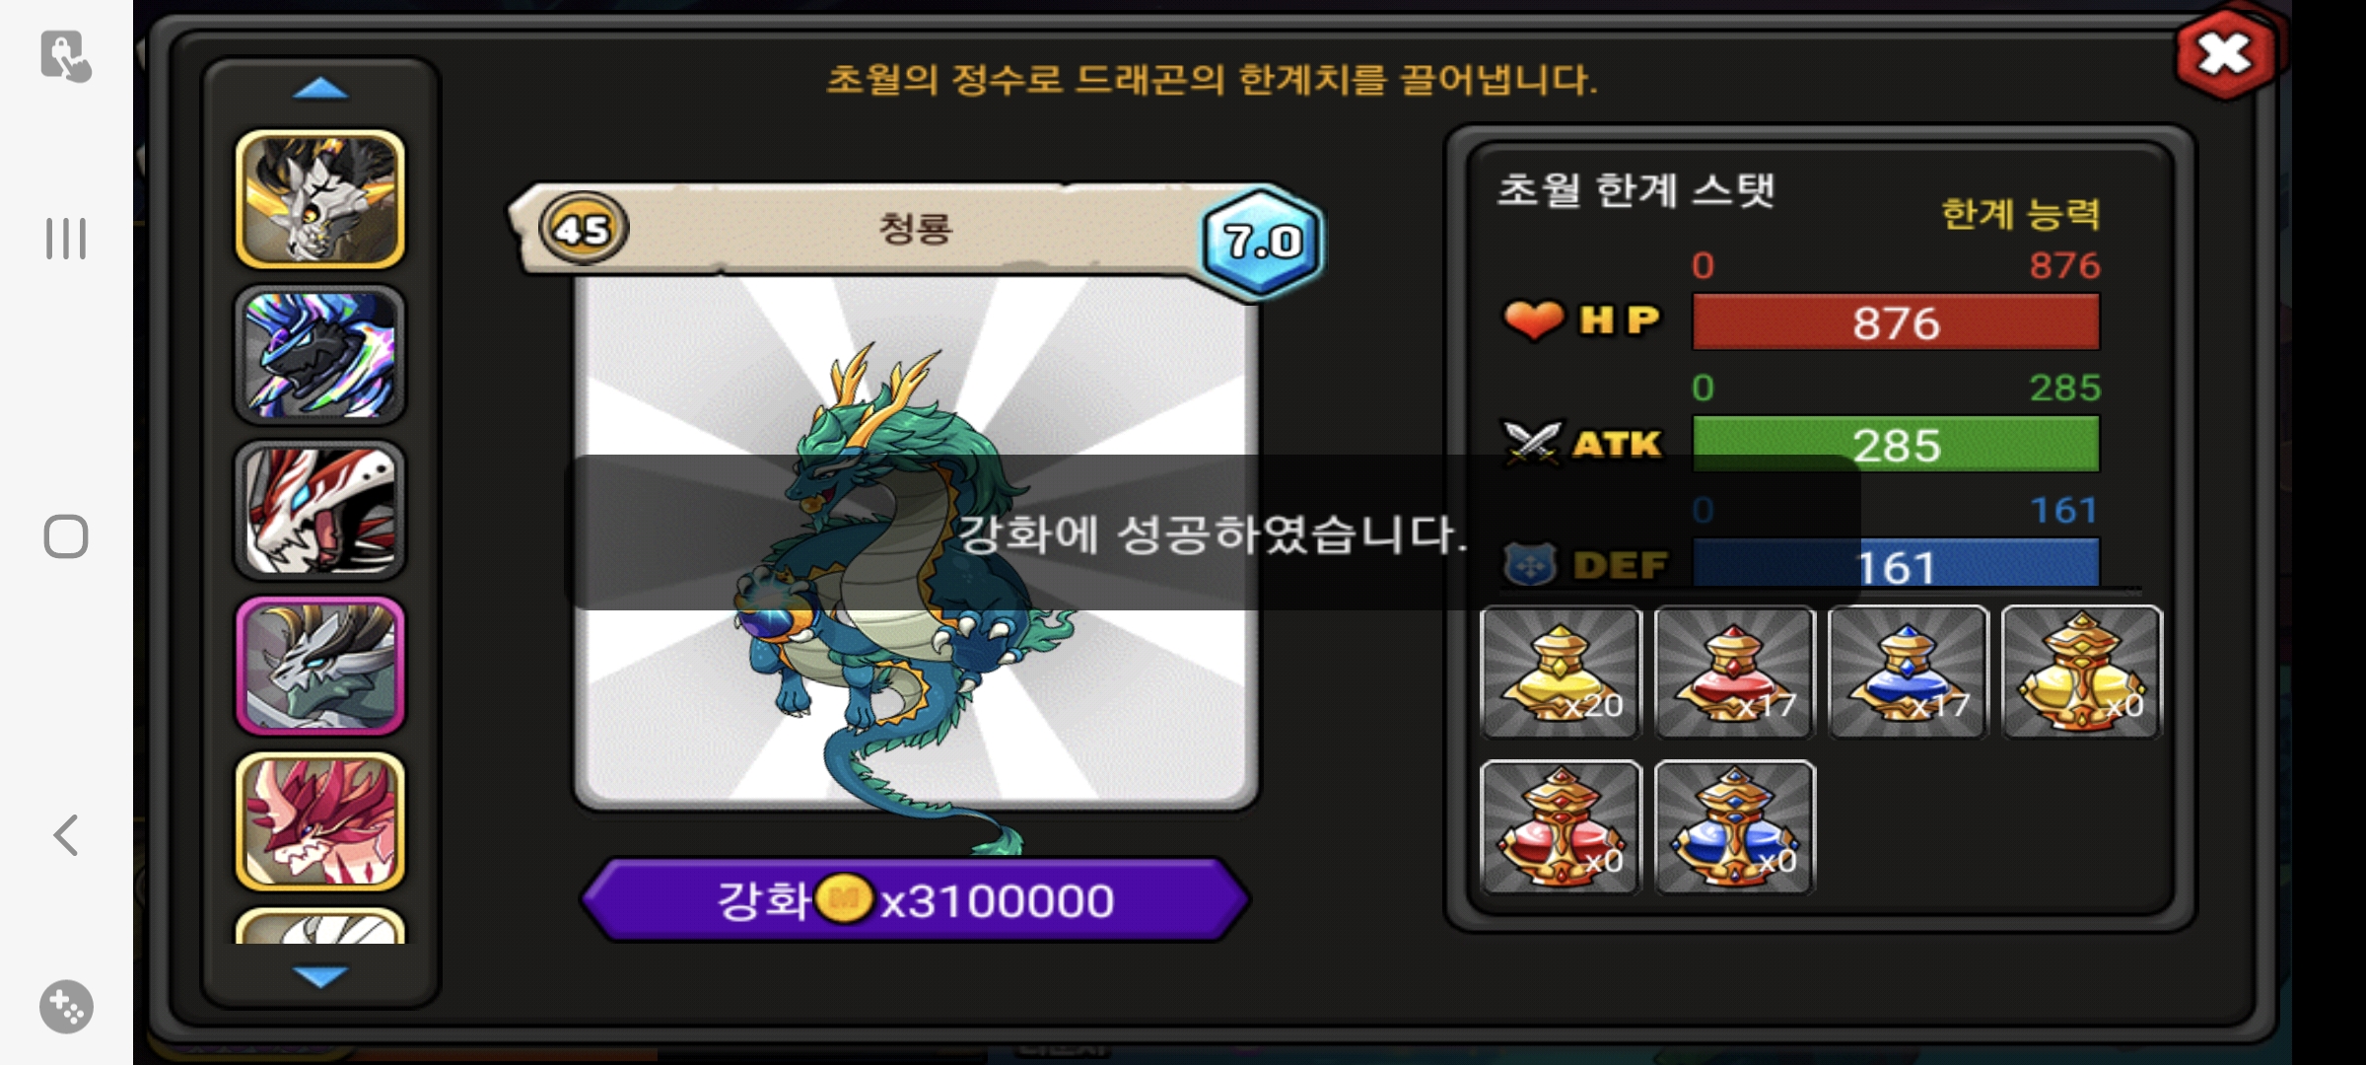Move the dragon list up with the arrow
Viewport: 2366px width, 1065px height.
coord(320,89)
